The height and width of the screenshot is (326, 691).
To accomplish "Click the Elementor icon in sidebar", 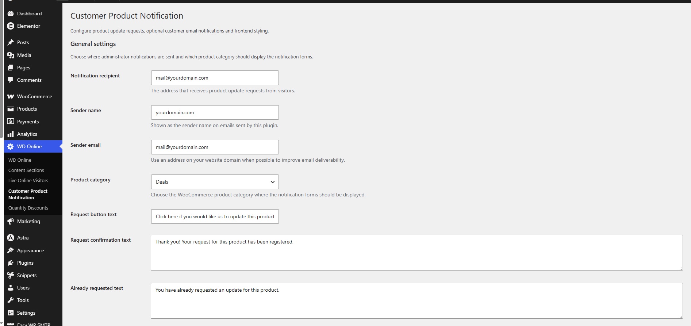I will click(x=11, y=26).
